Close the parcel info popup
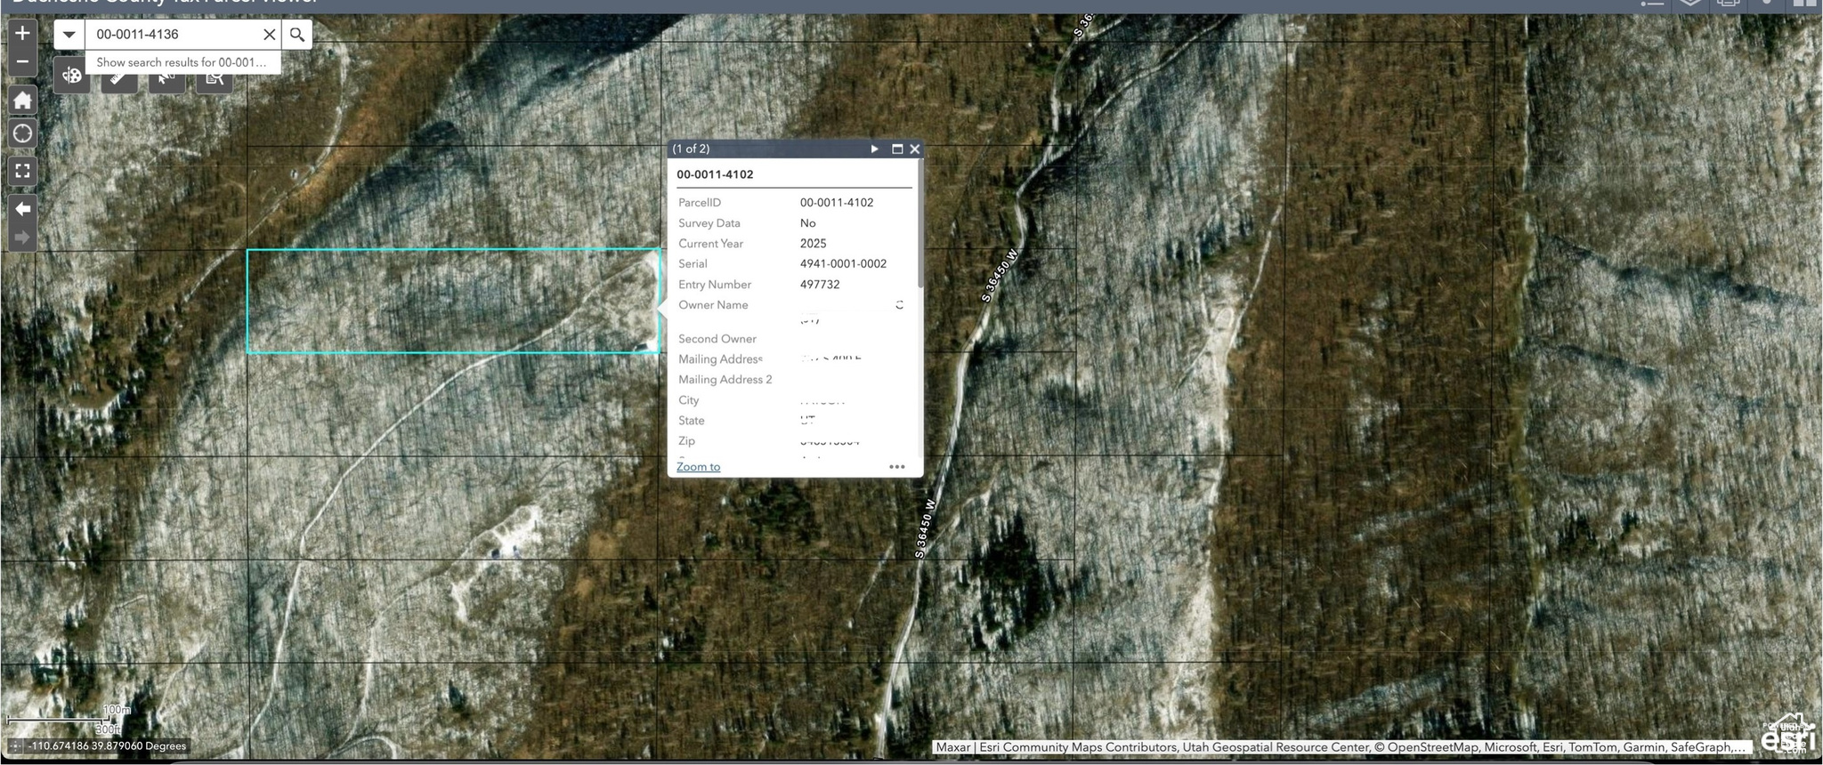1823x765 pixels. point(914,149)
